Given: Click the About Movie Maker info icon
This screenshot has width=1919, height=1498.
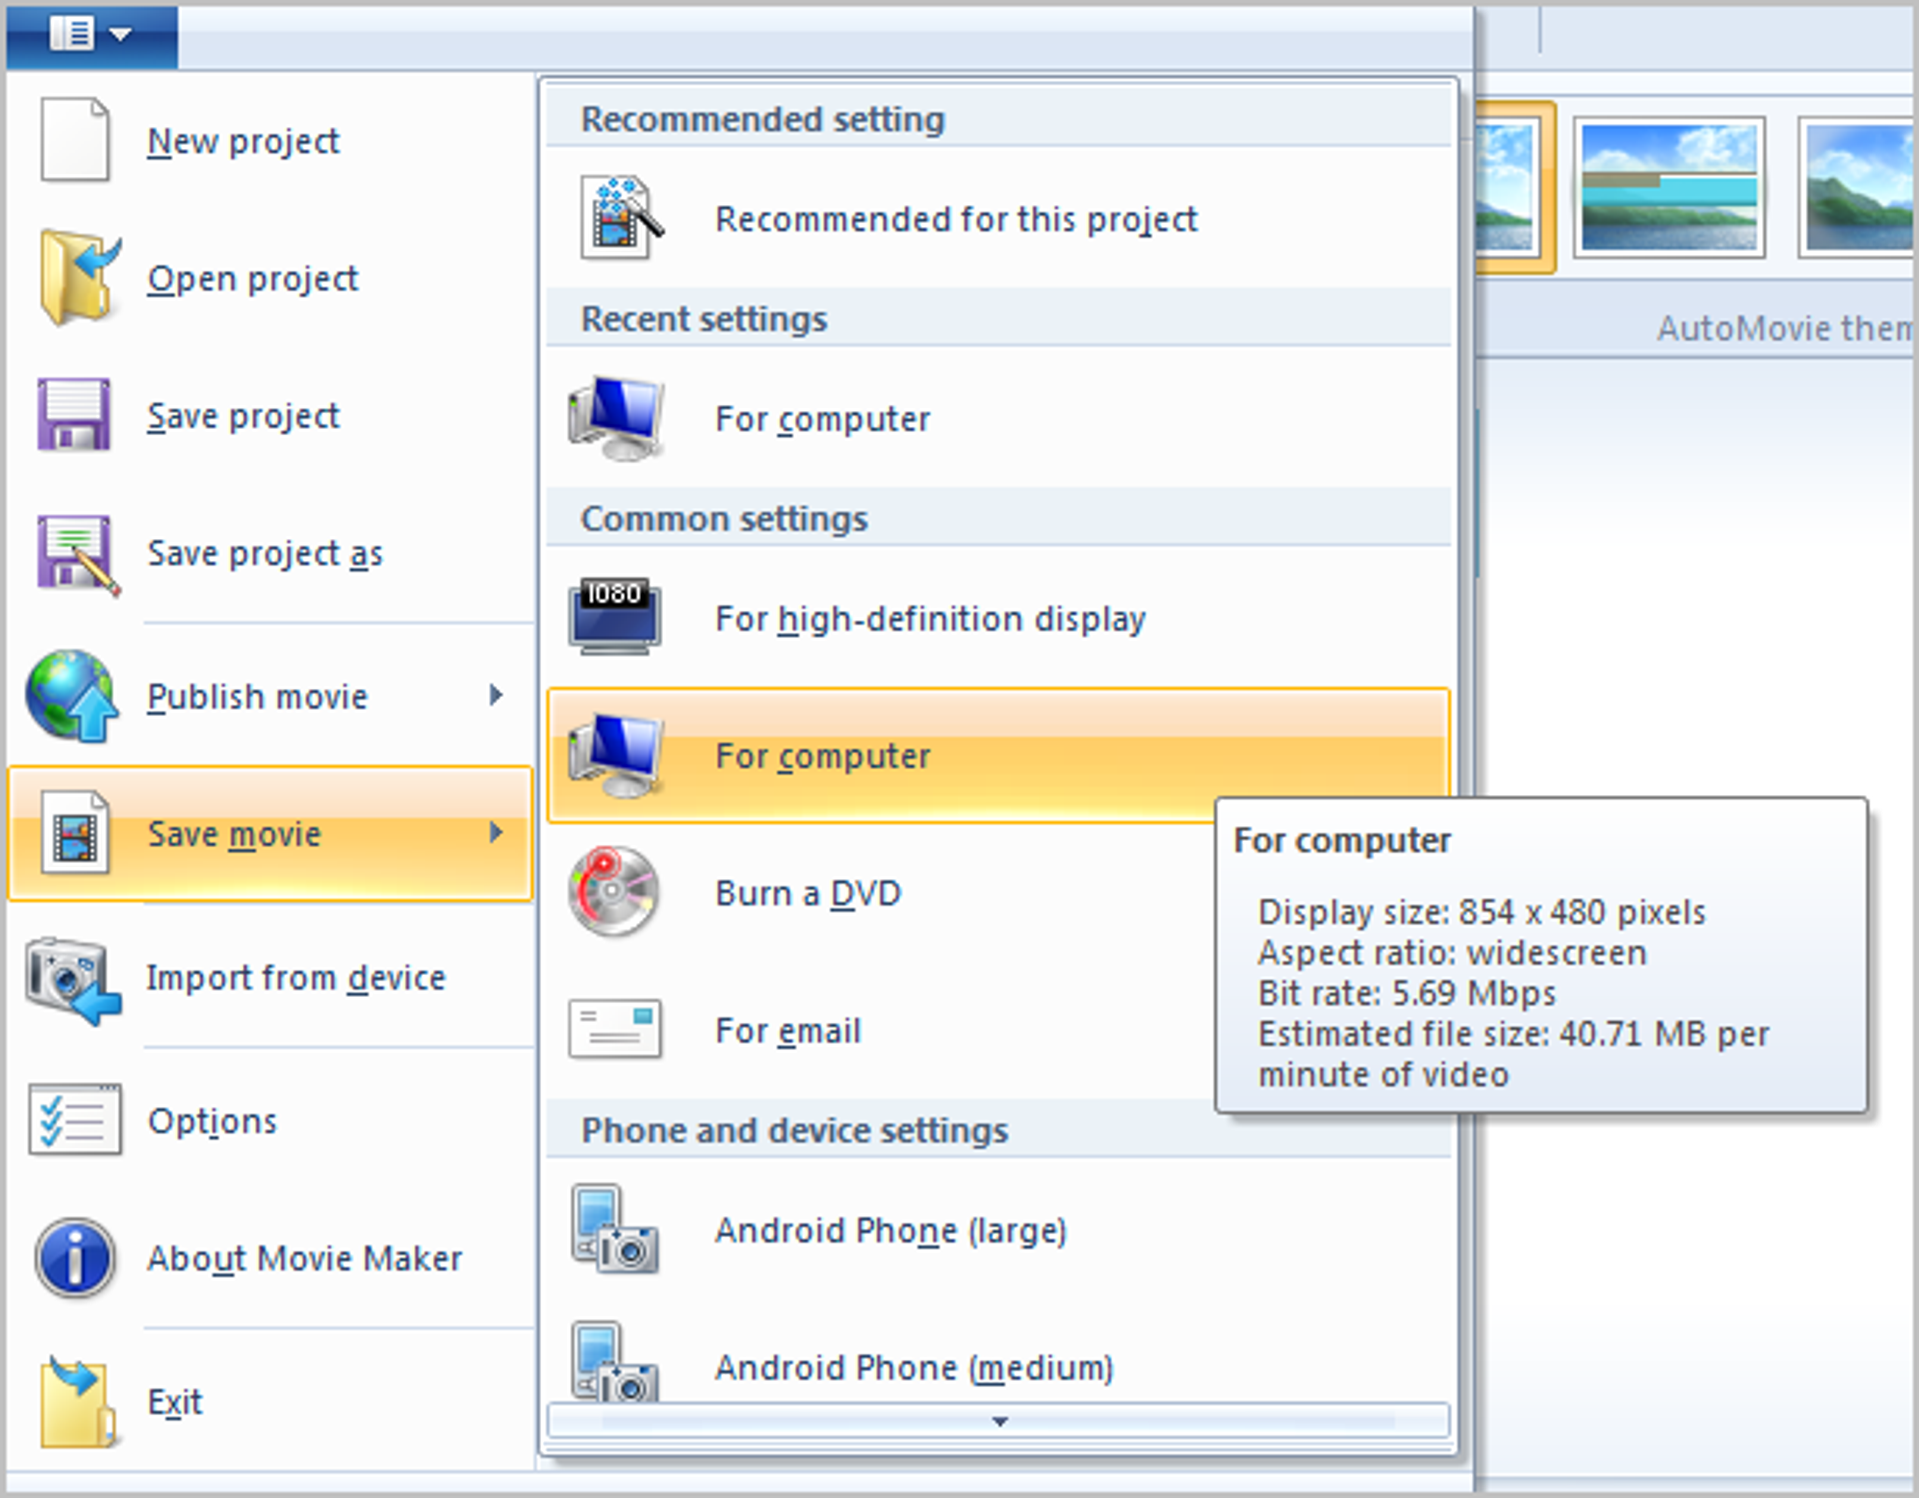Looking at the screenshot, I should (x=74, y=1258).
